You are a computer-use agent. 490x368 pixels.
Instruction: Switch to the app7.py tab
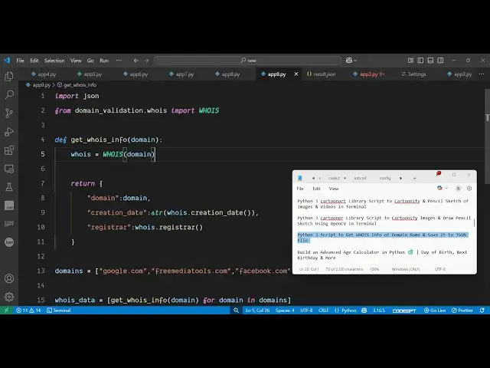point(181,74)
